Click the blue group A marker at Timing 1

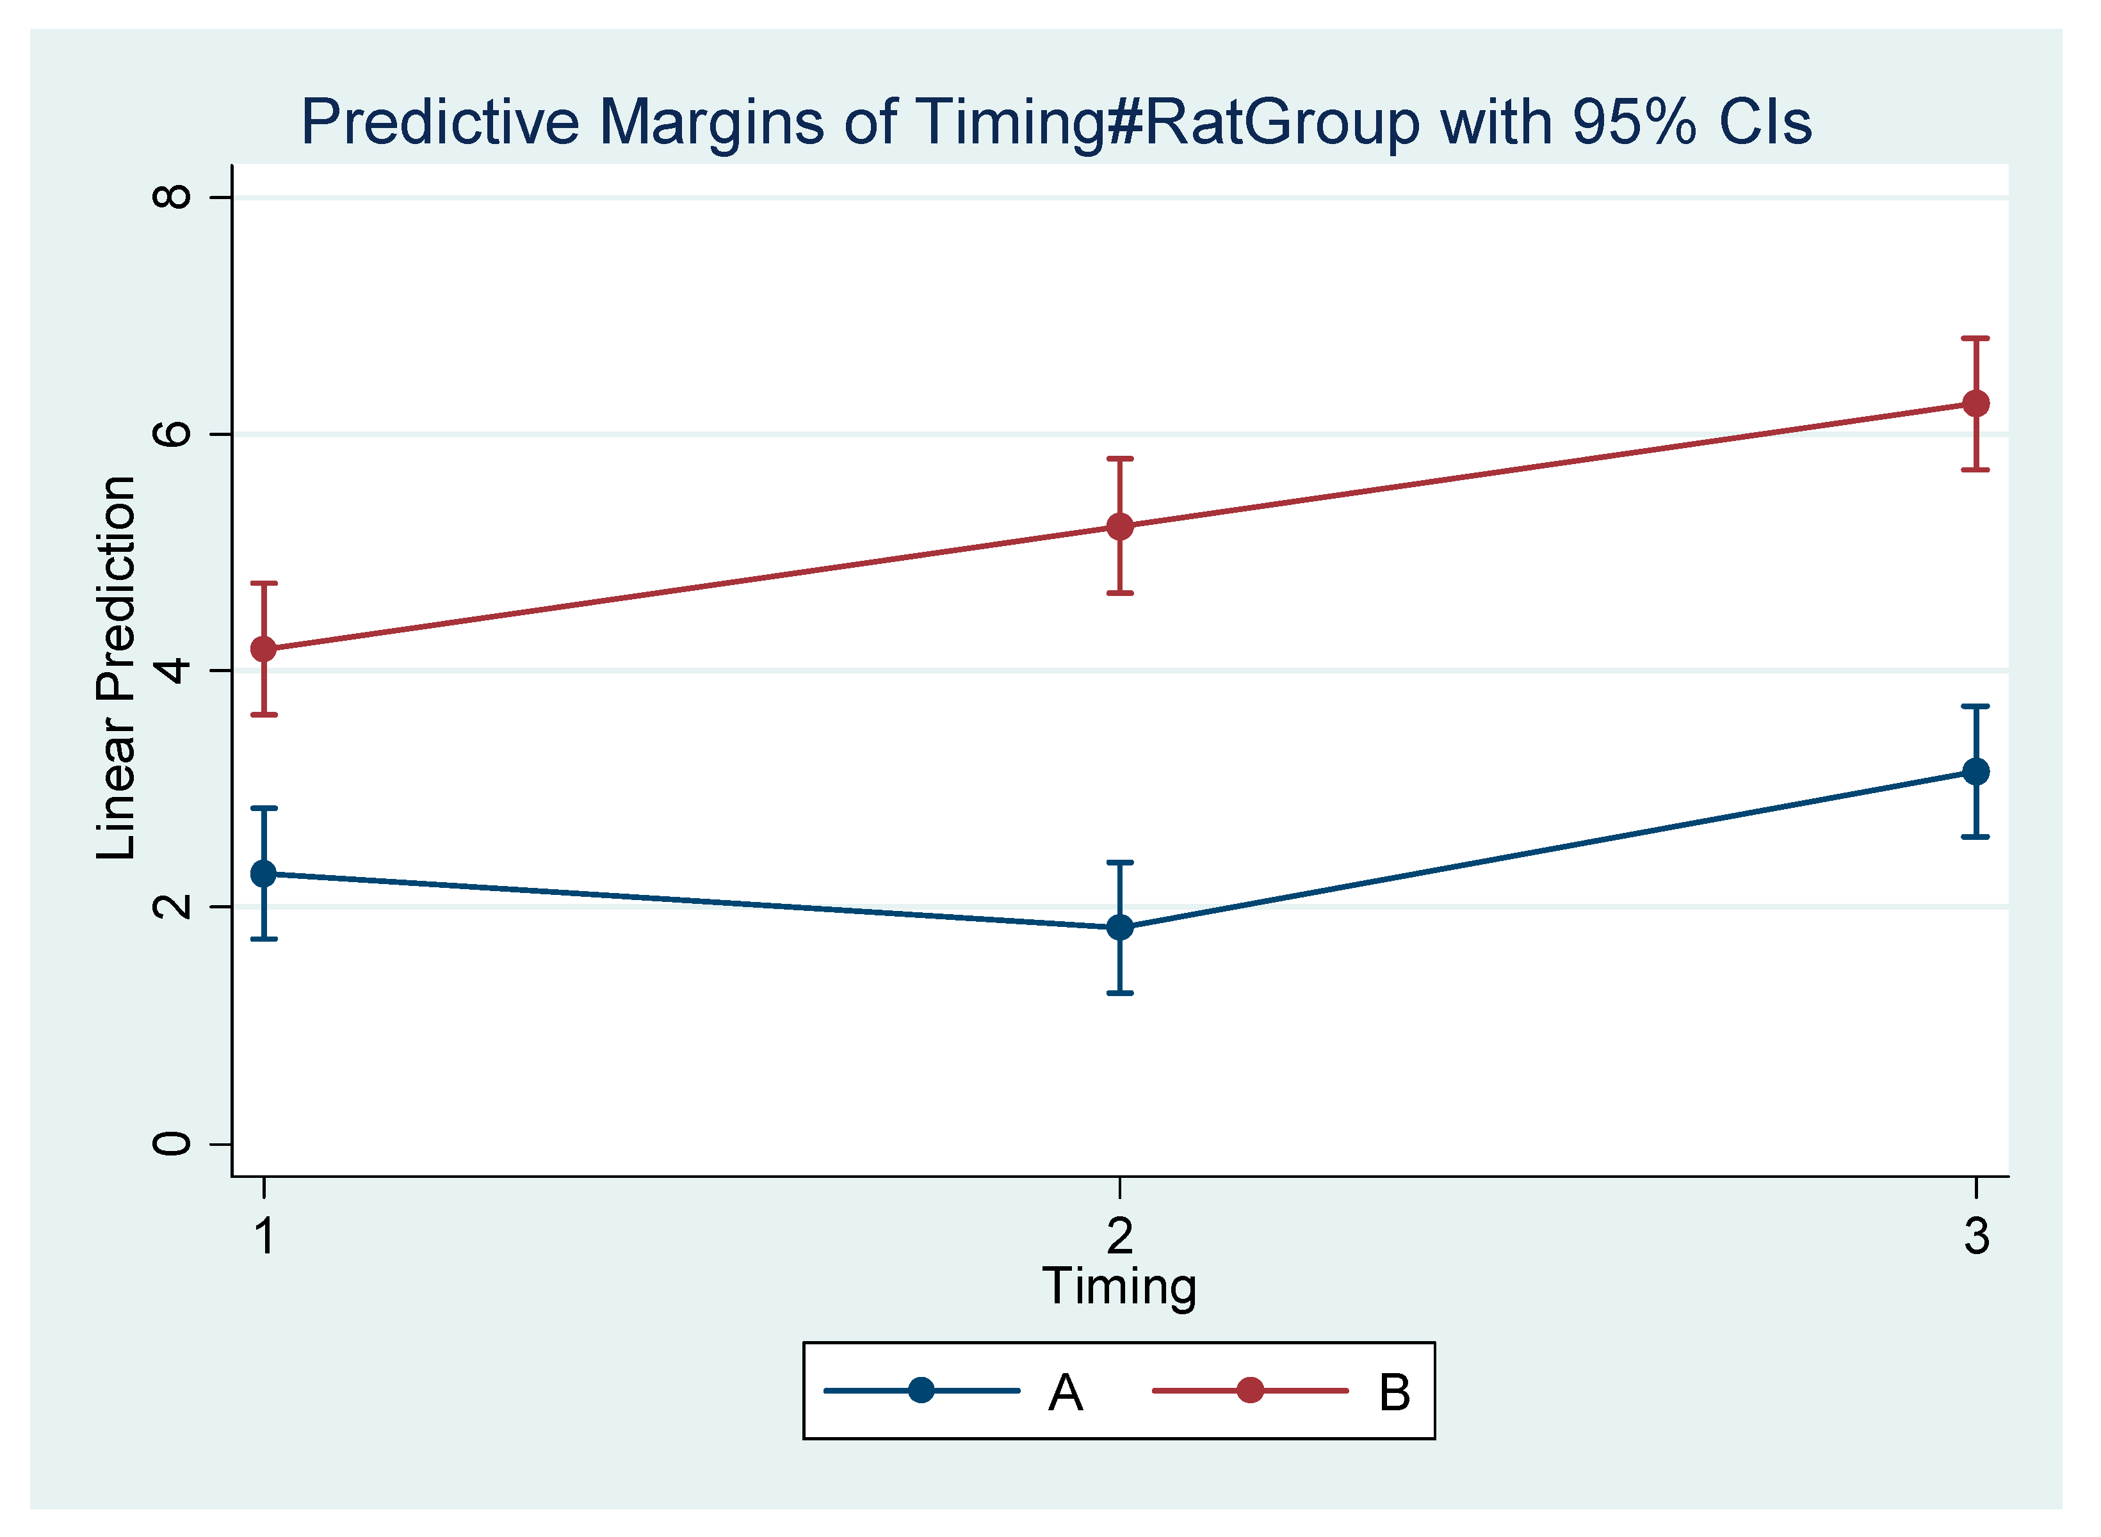264,874
